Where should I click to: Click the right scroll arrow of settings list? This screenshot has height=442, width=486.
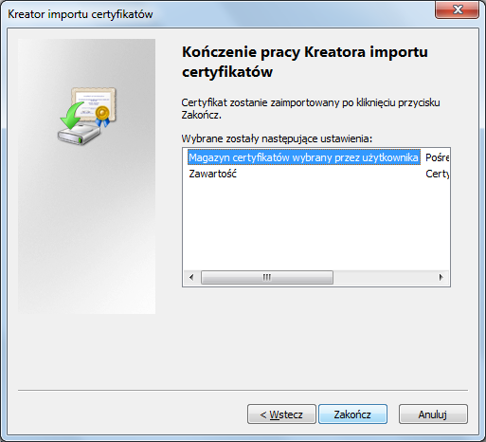pyautogui.click(x=441, y=277)
